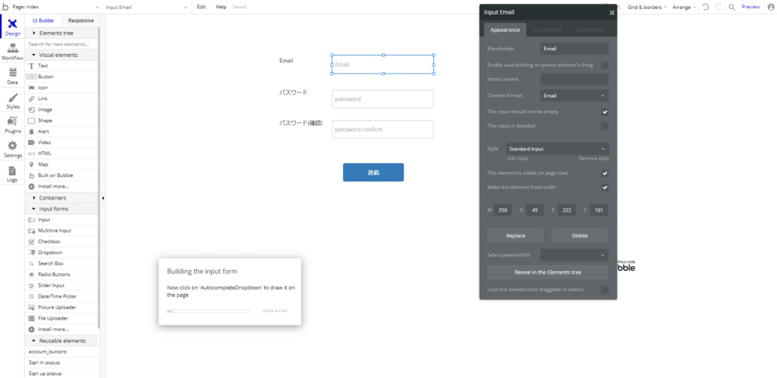
Task: Toggle 'This element is visible on page load'
Action: pos(605,173)
